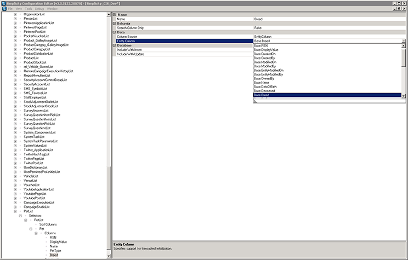Expand the OrganisationList tree node
The width and height of the screenshot is (408, 260).
(x=15, y=14)
